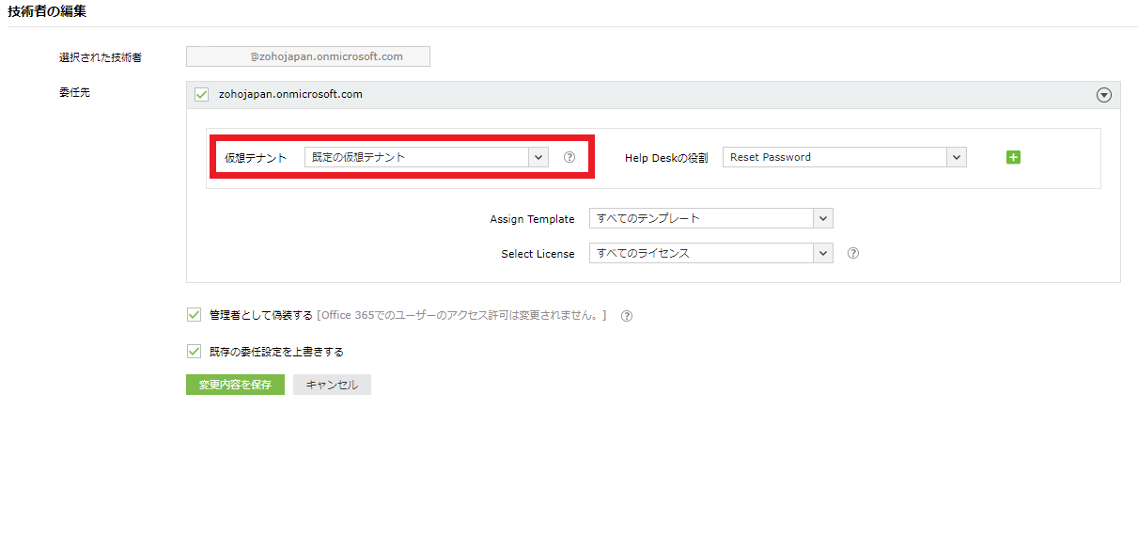Click 委任先 label

click(75, 93)
